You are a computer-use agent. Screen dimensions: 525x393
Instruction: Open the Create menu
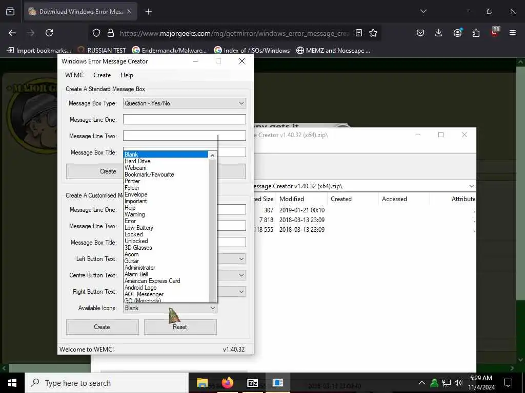102,75
